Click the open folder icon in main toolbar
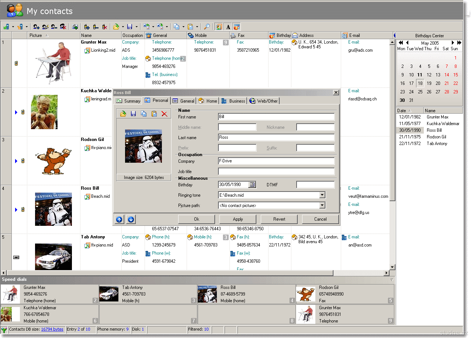This screenshot has width=471, height=338. click(x=116, y=27)
